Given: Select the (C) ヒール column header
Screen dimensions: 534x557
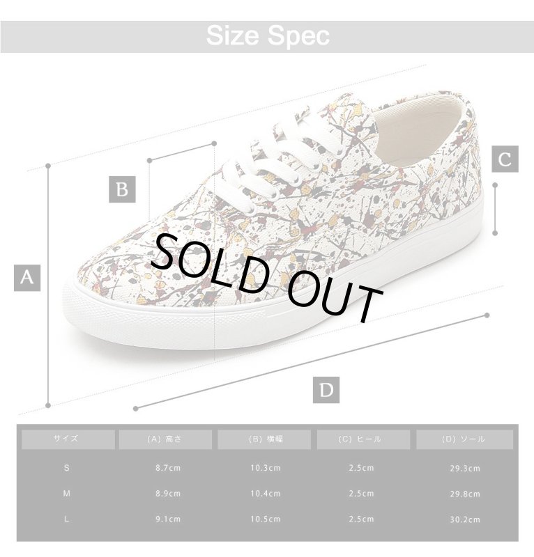Looking at the screenshot, I should pos(364,439).
